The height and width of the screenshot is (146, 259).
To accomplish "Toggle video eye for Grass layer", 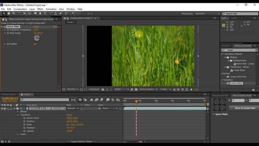I will point(2,108).
